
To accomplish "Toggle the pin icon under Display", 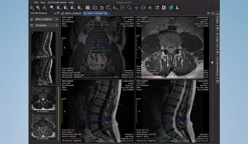I will [x=217, y=26].
